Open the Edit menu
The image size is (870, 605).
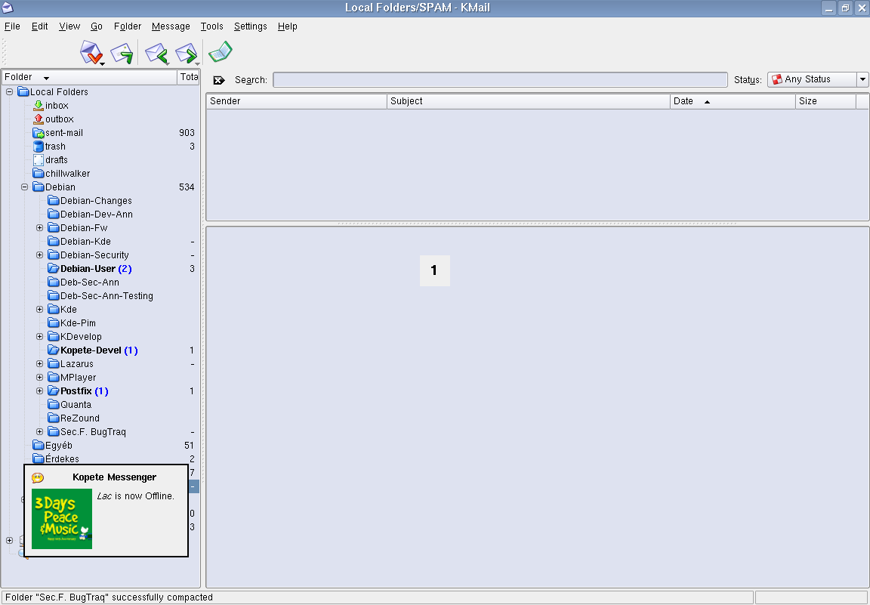coord(39,26)
